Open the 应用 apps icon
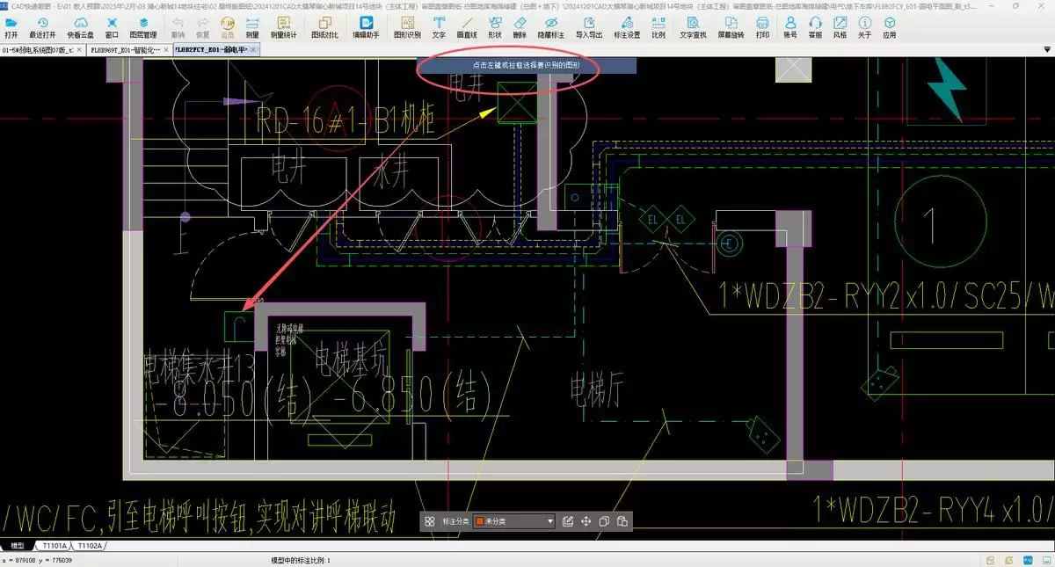 (x=890, y=27)
